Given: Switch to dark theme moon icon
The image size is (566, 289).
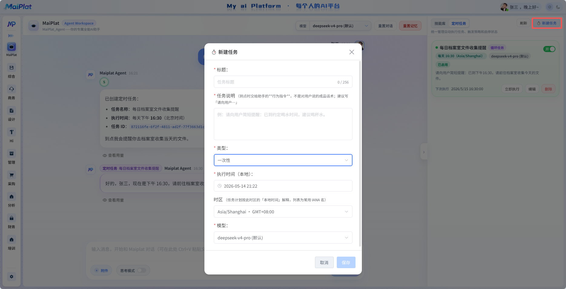Looking at the screenshot, I should tap(558, 7).
